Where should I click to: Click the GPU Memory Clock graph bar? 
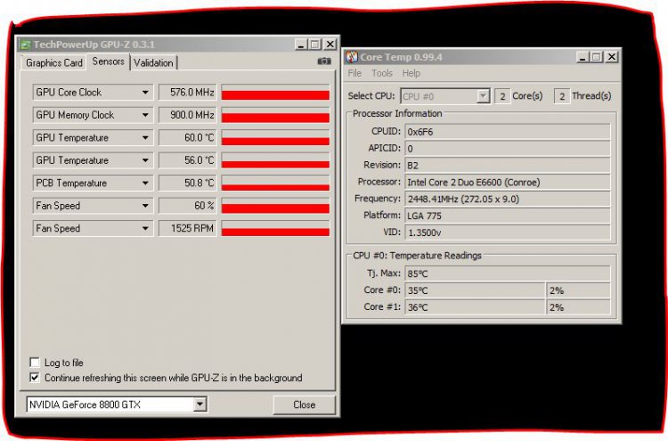click(x=275, y=115)
